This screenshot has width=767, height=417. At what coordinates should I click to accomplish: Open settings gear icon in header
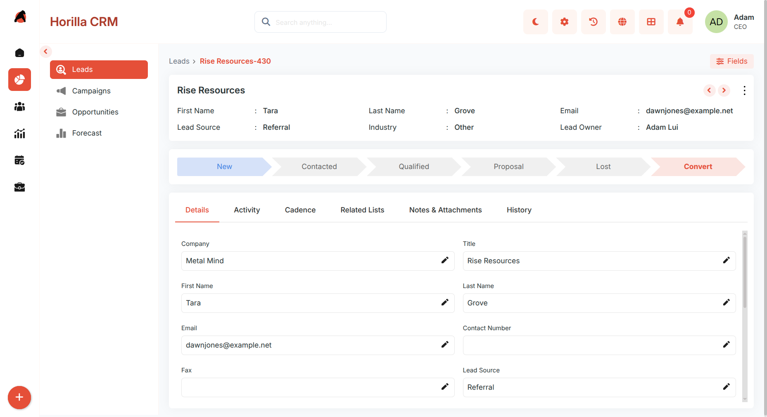click(x=564, y=22)
